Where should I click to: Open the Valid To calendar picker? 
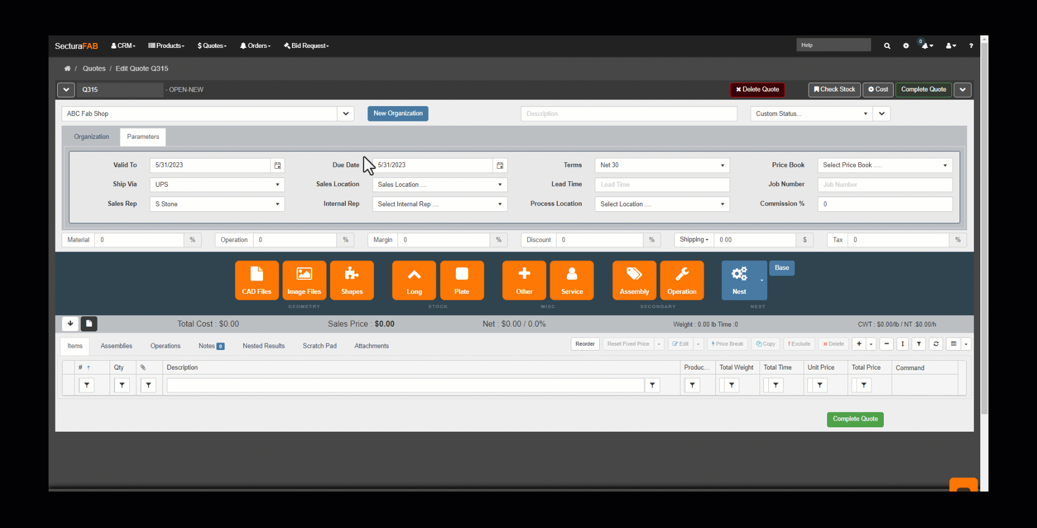pyautogui.click(x=278, y=165)
